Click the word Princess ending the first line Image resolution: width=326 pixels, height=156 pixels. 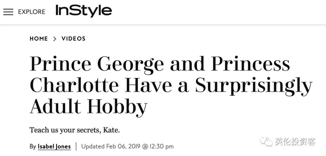coord(251,64)
